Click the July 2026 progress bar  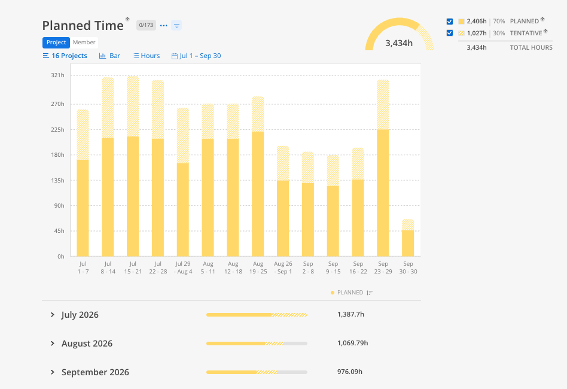coord(257,315)
